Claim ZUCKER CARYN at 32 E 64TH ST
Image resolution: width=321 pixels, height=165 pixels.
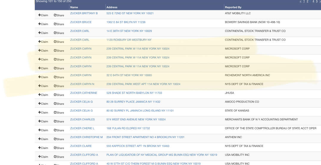(x=43, y=77)
